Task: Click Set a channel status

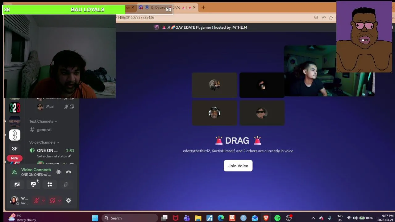Action: click(x=54, y=156)
